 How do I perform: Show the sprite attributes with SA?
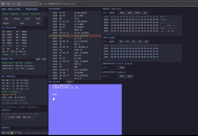(140, 42)
